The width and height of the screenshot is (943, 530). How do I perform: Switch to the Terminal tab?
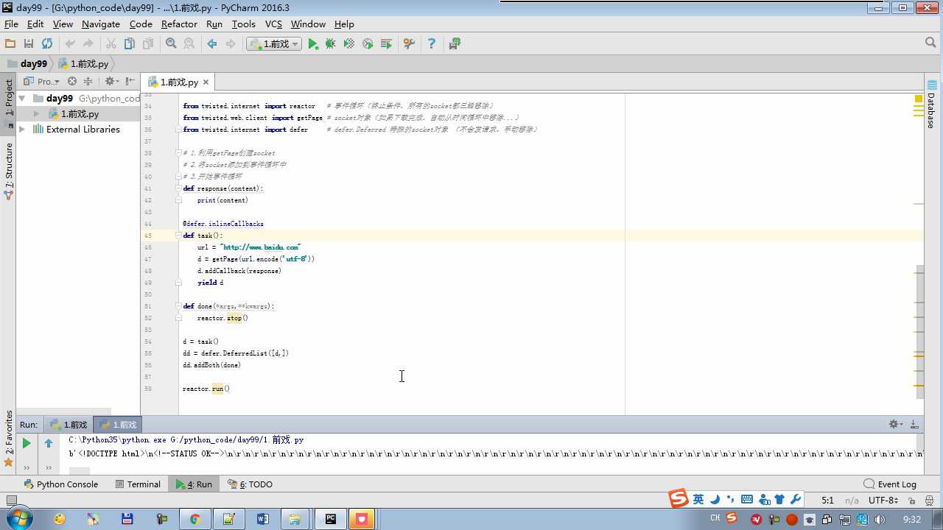[x=138, y=484]
